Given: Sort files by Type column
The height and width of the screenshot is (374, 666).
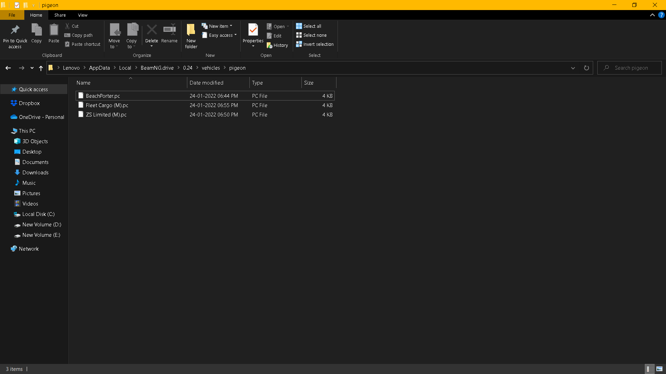Looking at the screenshot, I should pyautogui.click(x=275, y=82).
